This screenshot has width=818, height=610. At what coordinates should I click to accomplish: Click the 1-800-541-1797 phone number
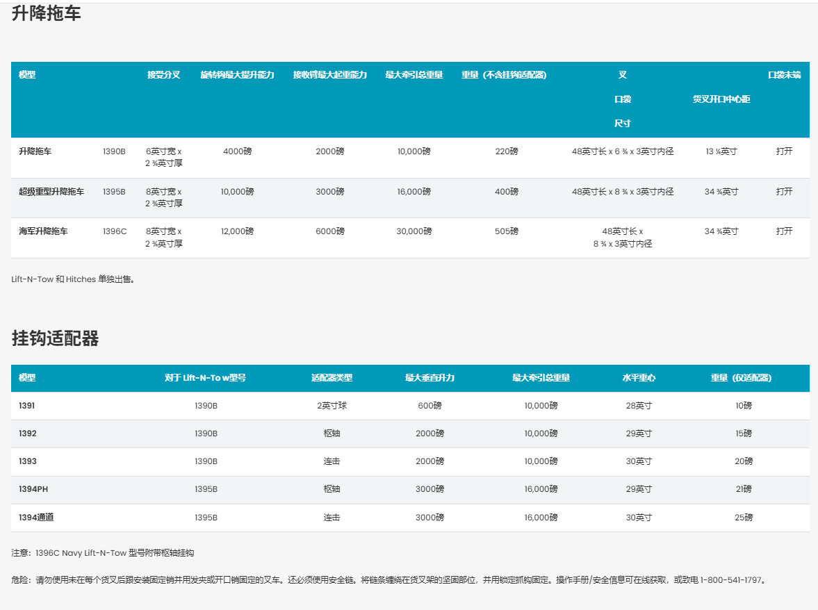732,579
